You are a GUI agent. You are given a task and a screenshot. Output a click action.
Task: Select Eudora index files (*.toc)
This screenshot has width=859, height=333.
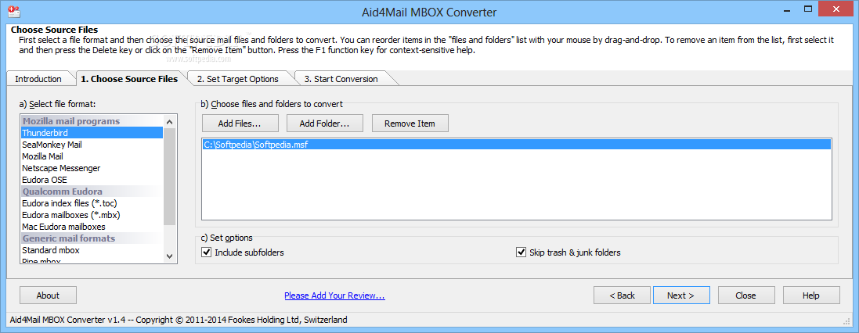click(x=92, y=203)
